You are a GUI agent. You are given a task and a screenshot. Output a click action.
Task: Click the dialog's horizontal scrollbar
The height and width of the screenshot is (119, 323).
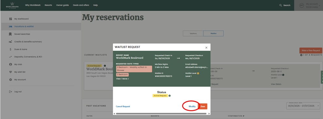tap(161, 113)
